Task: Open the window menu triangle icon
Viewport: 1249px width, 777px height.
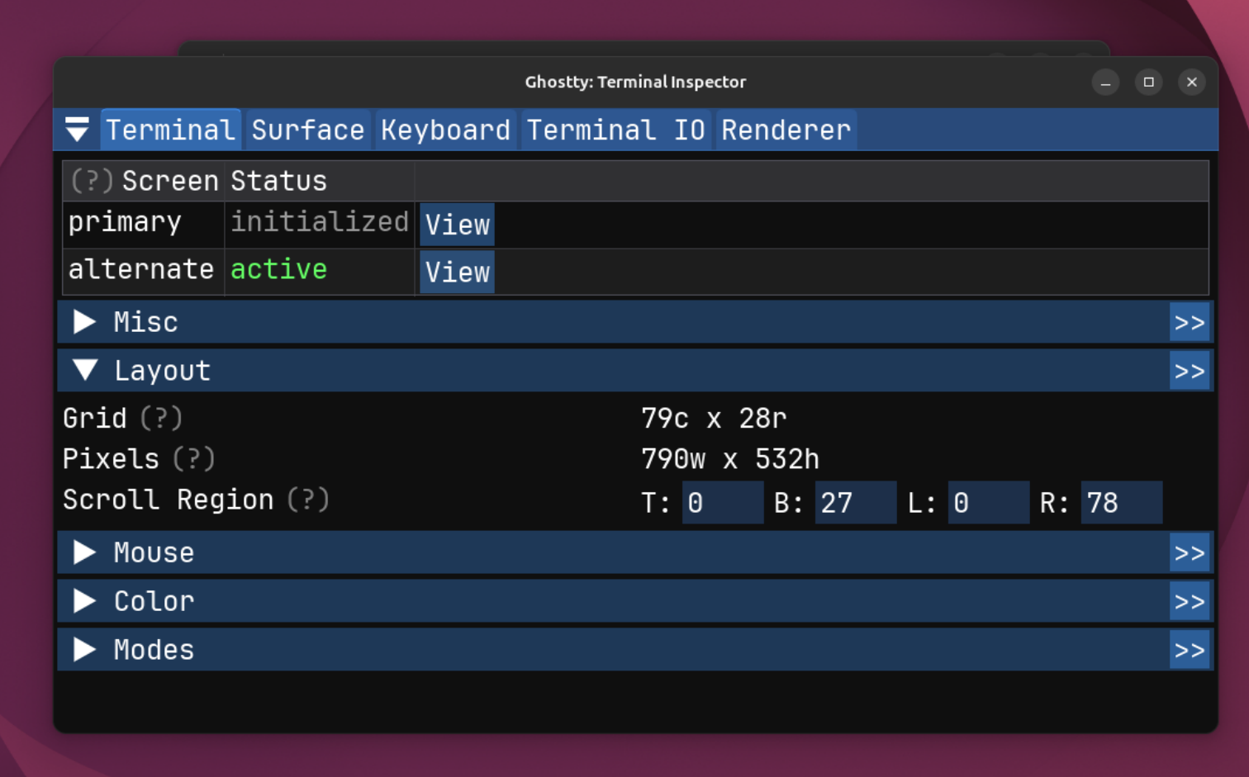Action: [77, 130]
